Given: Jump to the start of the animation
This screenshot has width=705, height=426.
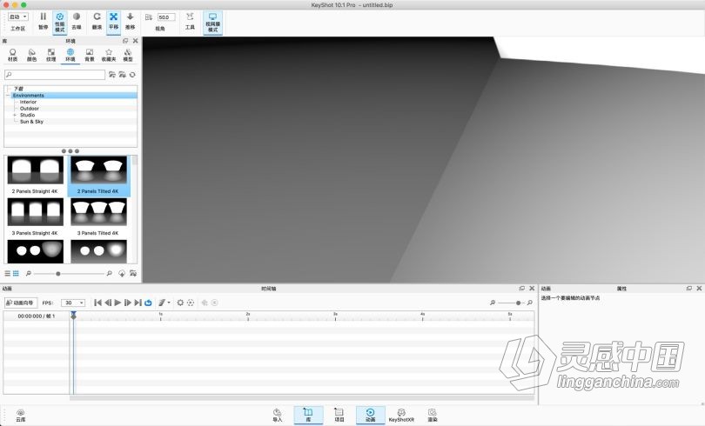Looking at the screenshot, I should coord(97,303).
